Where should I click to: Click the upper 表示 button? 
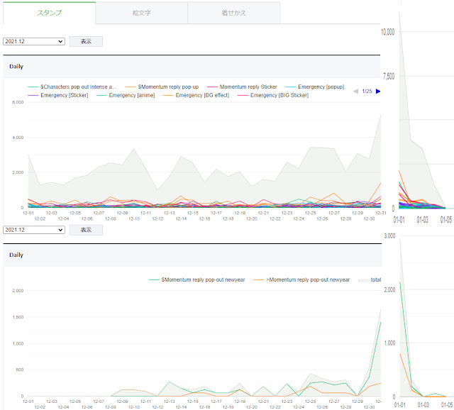point(86,41)
